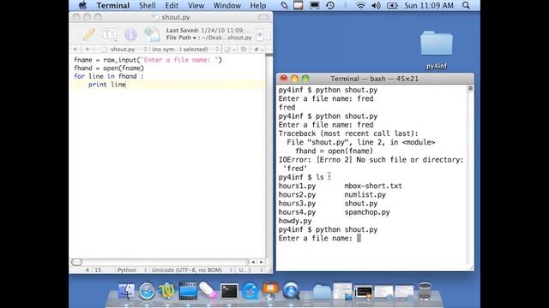This screenshot has height=308, width=549.
Task: Open the markers # popup
Action: pos(259,50)
